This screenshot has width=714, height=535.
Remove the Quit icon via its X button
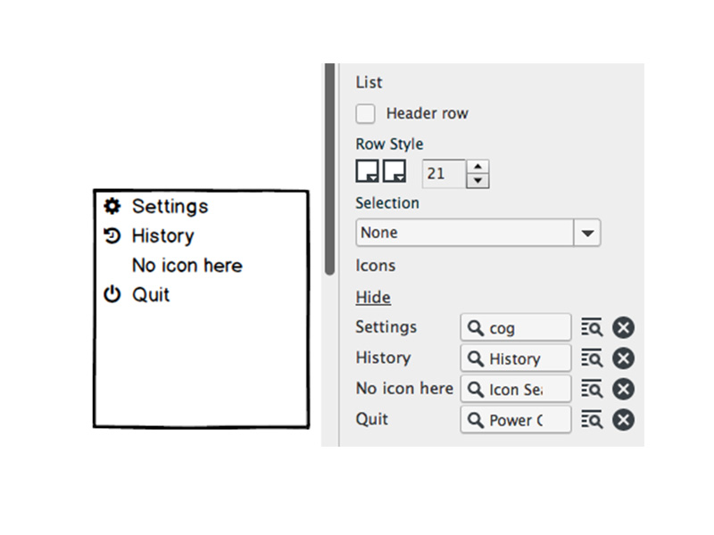[622, 419]
